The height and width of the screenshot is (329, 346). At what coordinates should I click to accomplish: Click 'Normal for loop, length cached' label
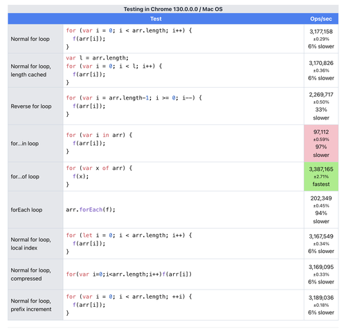(30, 70)
